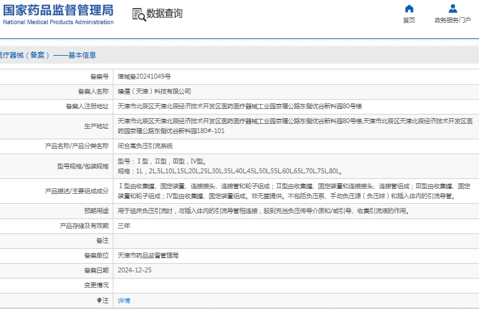
Task: Click the 数据查询 heading
Action: 164,14
